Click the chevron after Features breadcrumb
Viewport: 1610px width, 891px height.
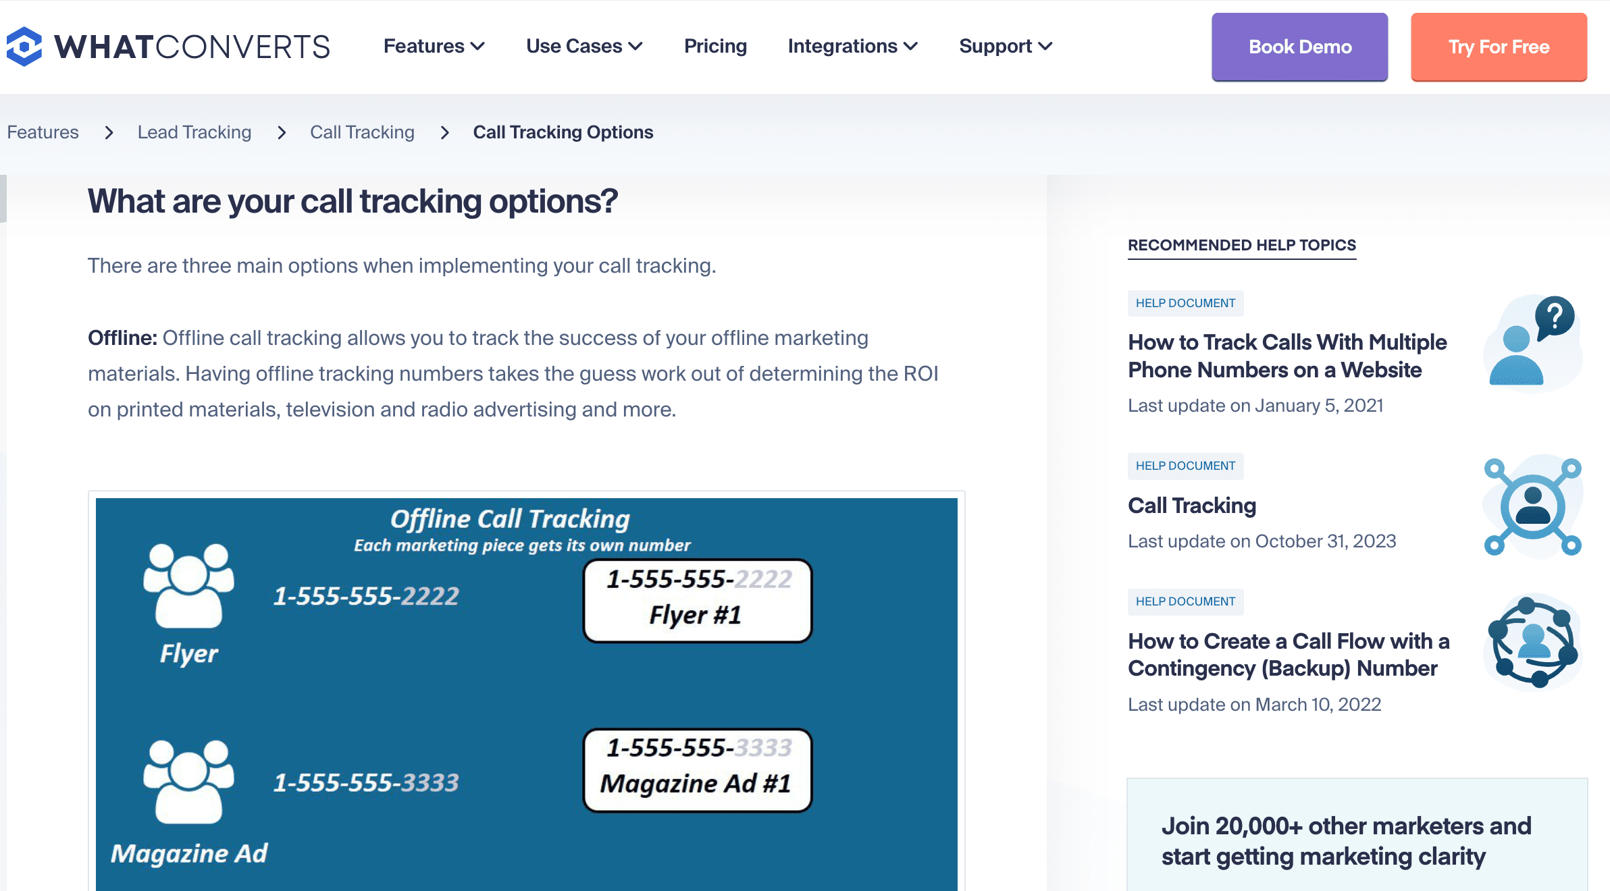click(x=108, y=133)
